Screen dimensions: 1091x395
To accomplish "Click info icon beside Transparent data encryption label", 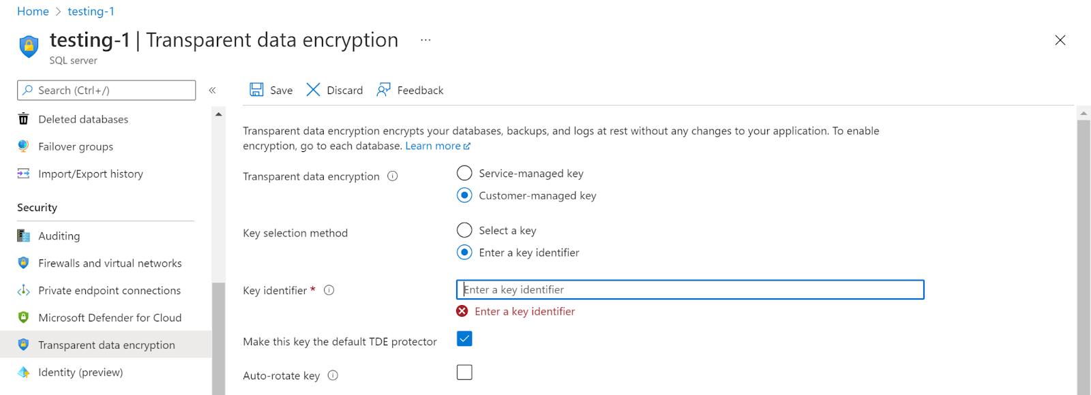I will tap(393, 176).
